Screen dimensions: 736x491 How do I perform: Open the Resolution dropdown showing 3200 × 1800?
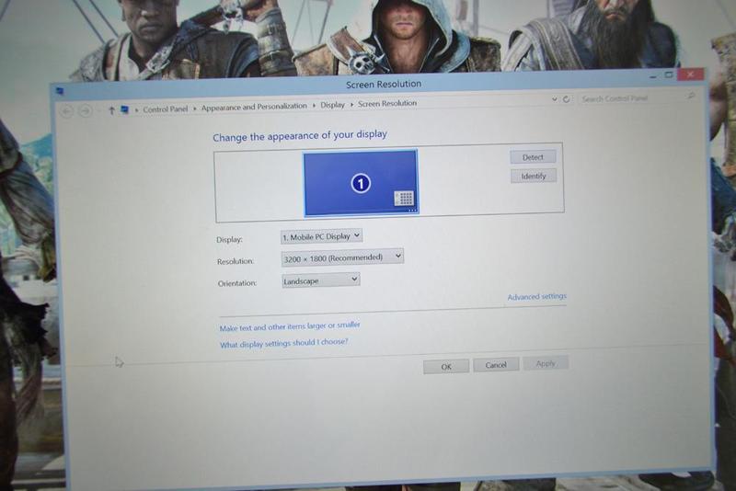coord(342,257)
